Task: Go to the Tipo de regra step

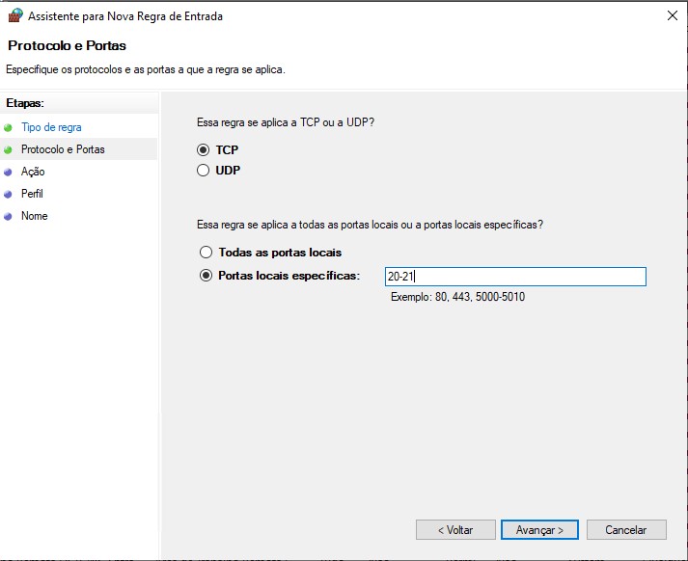Action: 51,127
